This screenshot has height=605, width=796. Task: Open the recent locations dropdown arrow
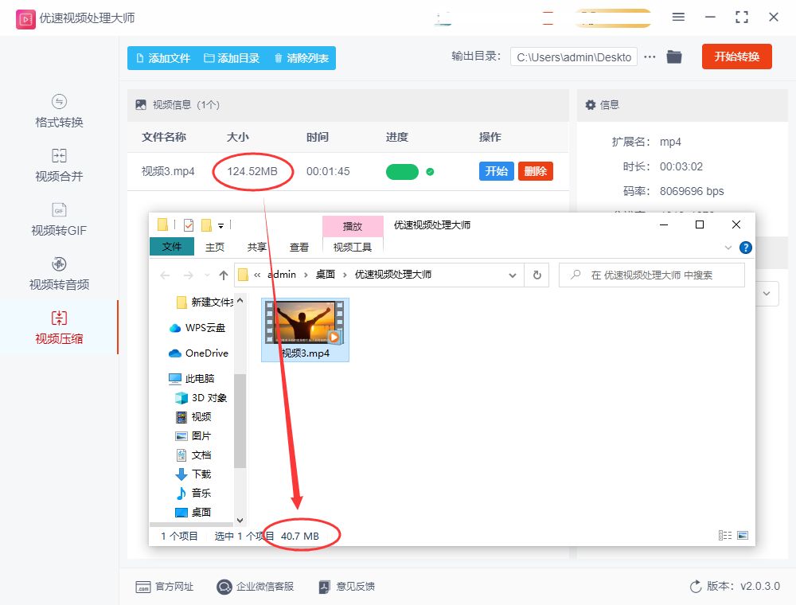click(207, 275)
